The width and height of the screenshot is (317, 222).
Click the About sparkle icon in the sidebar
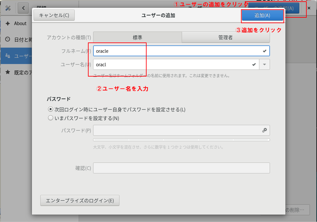[x=8, y=23]
